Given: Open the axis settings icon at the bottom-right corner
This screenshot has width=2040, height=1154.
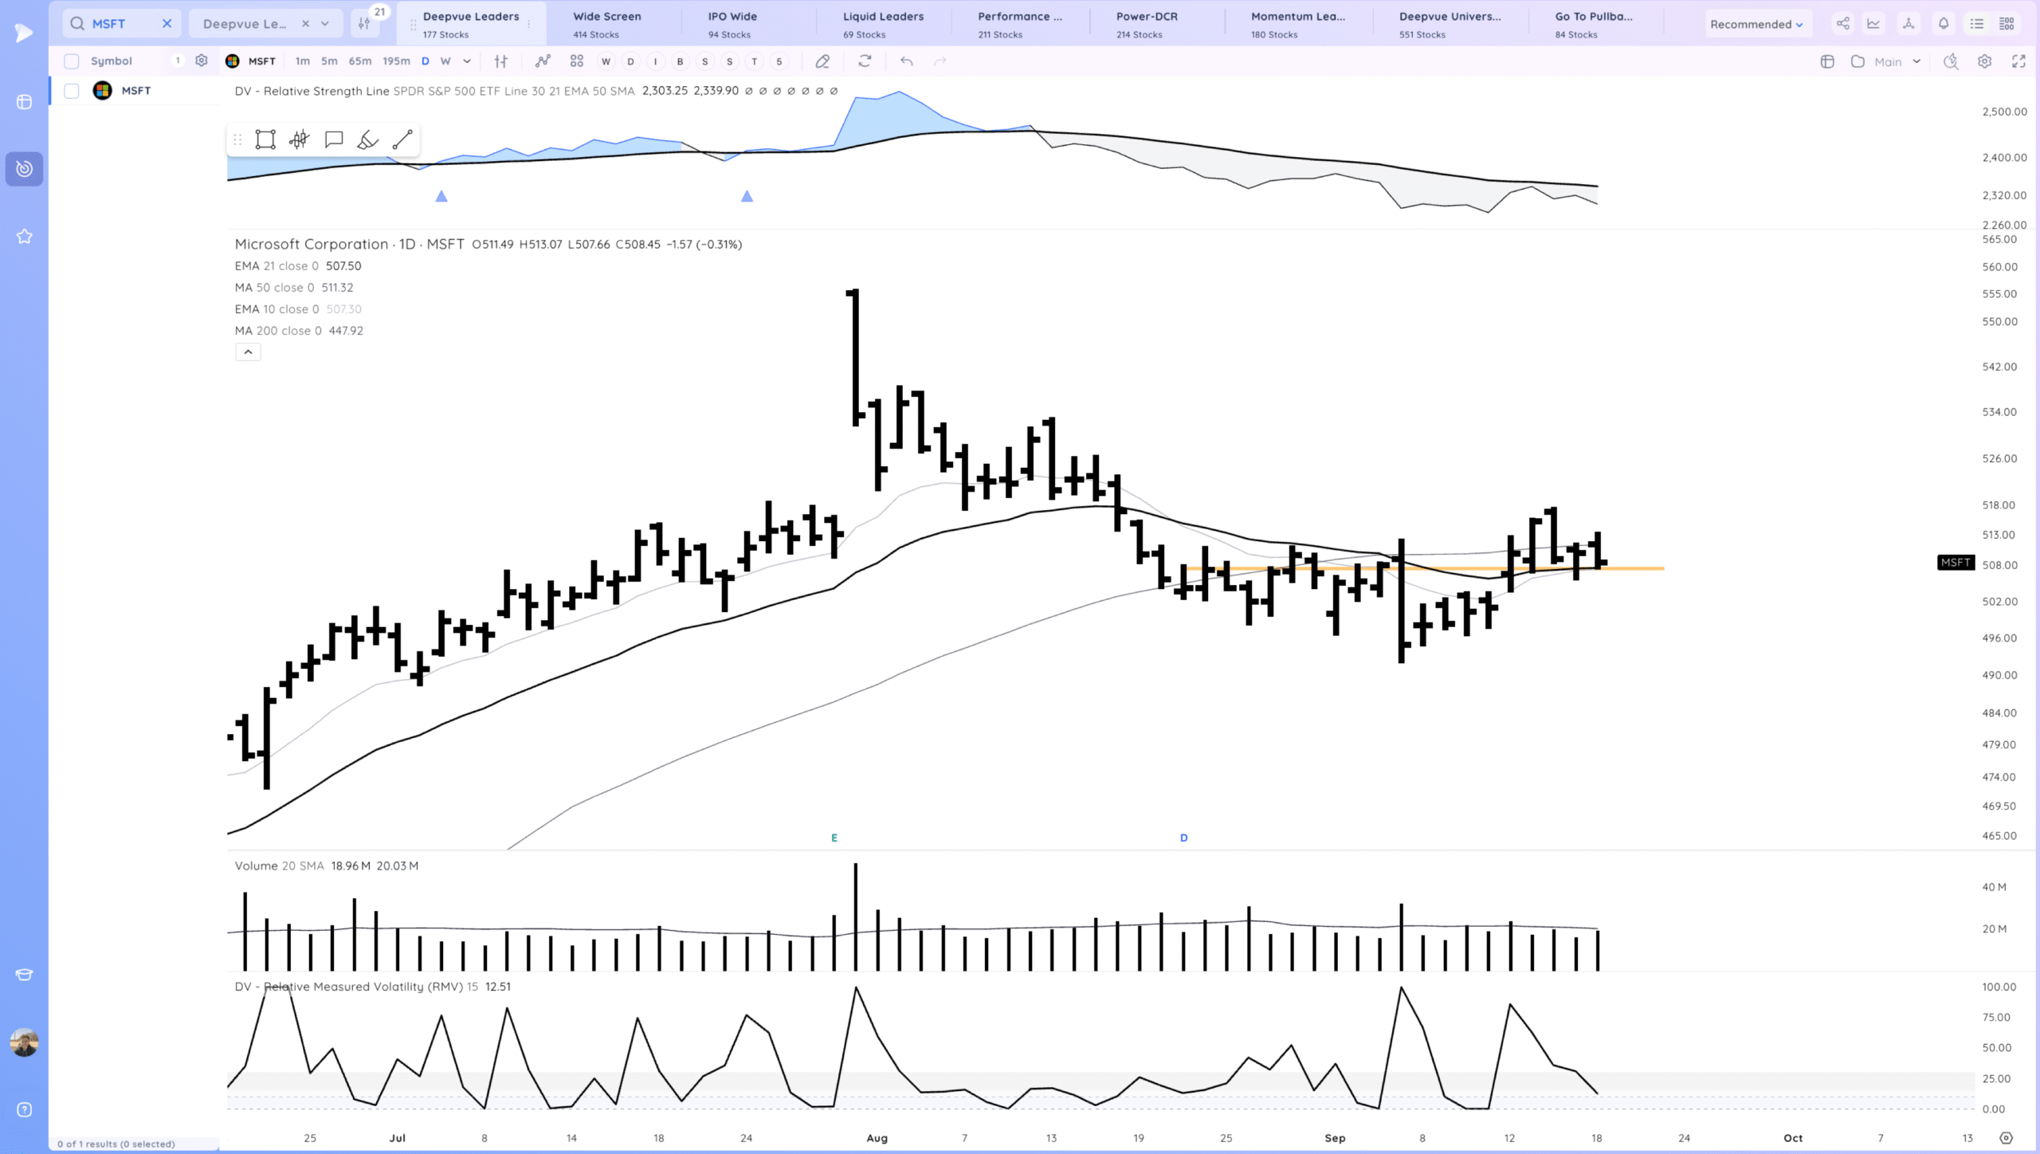Looking at the screenshot, I should coord(2007,1138).
